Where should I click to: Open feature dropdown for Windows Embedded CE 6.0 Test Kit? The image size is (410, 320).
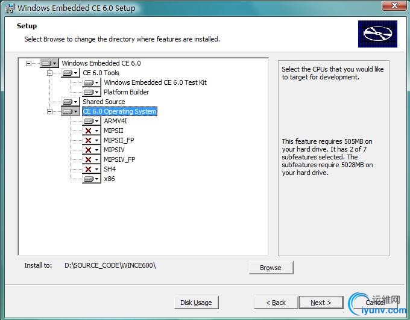(x=92, y=82)
